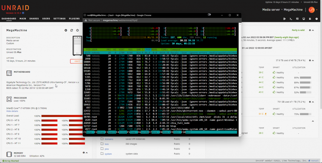Viewport: 322px width, 163px height.
Task: Click the terminal address bar URL
Action: tap(120, 20)
